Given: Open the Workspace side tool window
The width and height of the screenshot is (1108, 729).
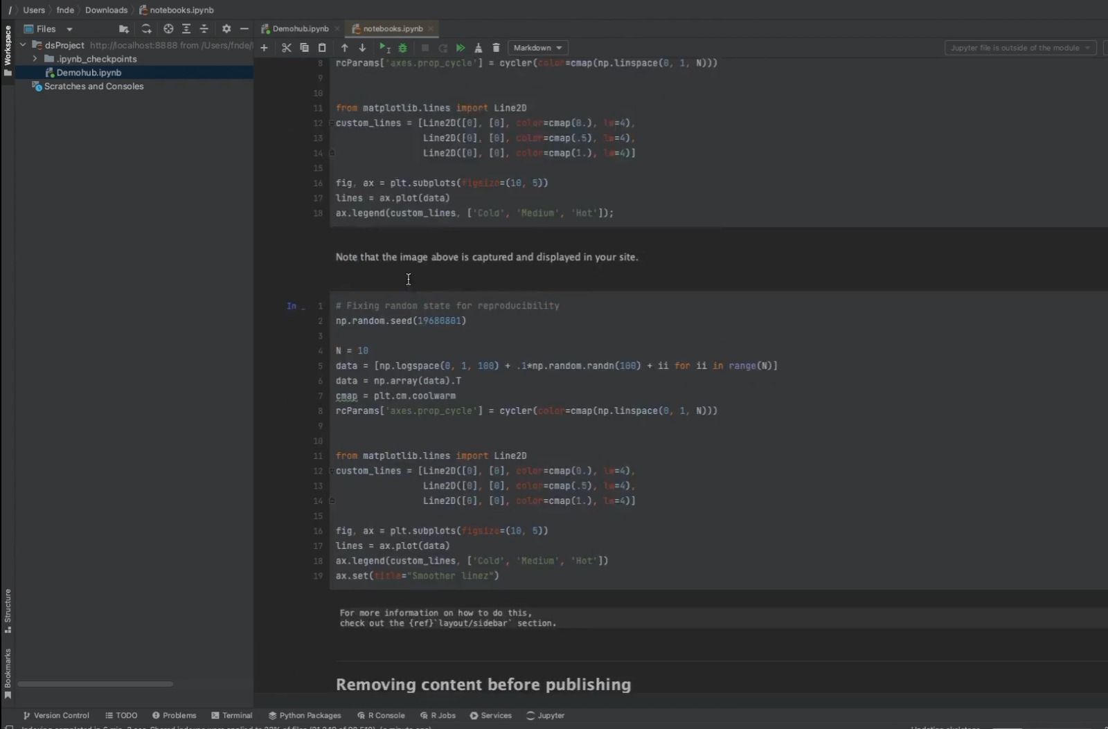Looking at the screenshot, I should [x=8, y=51].
